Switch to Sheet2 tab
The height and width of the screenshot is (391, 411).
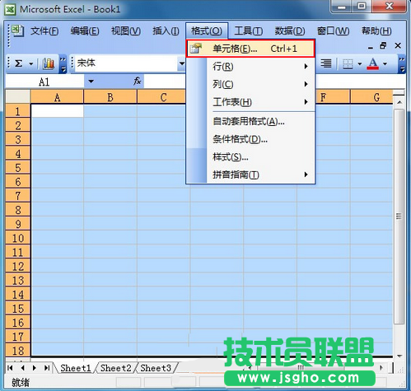point(116,368)
